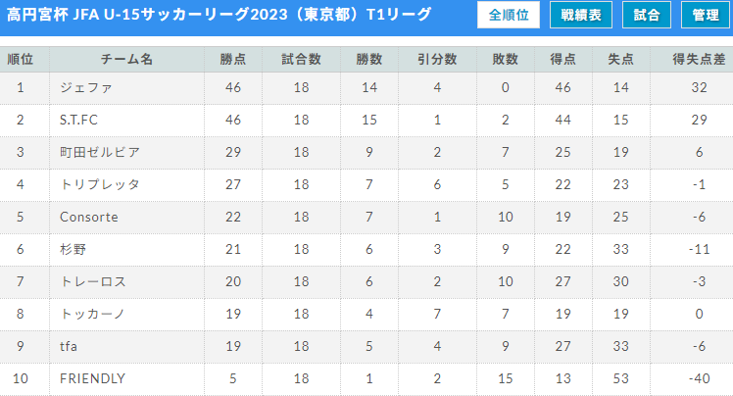Viewport: 733px width, 396px height.
Task: Select the 全順位 tab
Action: (509, 15)
